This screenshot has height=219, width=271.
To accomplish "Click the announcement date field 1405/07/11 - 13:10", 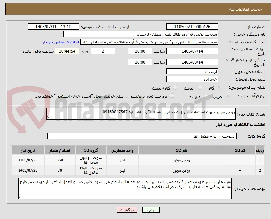I will 53,27.
